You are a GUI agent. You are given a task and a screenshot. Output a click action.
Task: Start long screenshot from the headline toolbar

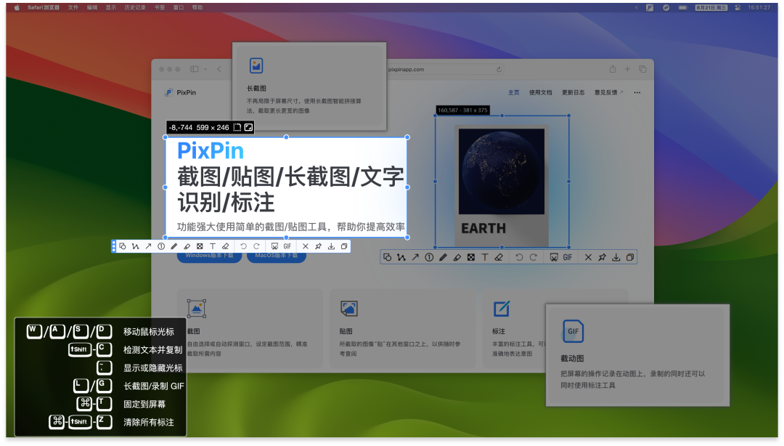[x=274, y=246]
